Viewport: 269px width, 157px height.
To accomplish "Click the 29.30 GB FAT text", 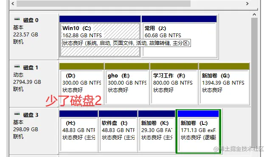I will [157, 130].
